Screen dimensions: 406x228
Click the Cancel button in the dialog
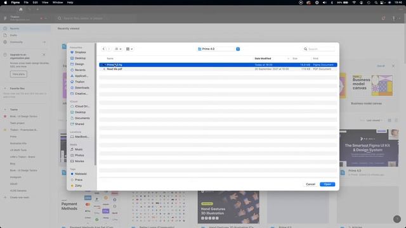click(310, 184)
